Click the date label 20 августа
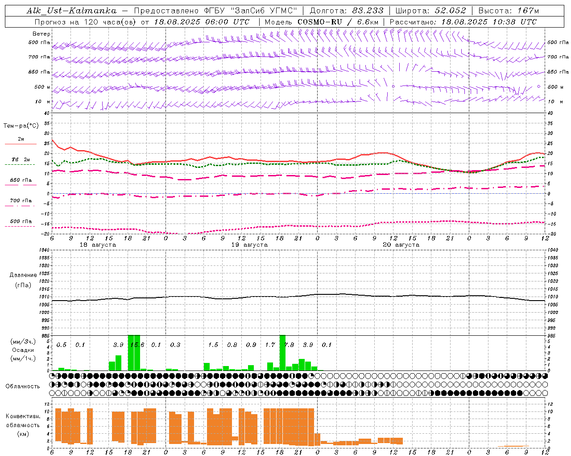This screenshot has height=456, width=571. pyautogui.click(x=401, y=245)
